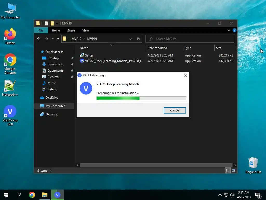Open Documents in the navigation pane
266x200 pixels.
pyautogui.click(x=55, y=71)
